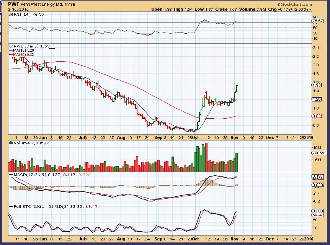Click the Penn West Energy Ltd. company name
330x245 pixels.
[x=42, y=5]
